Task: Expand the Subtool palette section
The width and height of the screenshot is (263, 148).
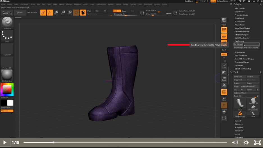Action: pyautogui.click(x=238, y=121)
